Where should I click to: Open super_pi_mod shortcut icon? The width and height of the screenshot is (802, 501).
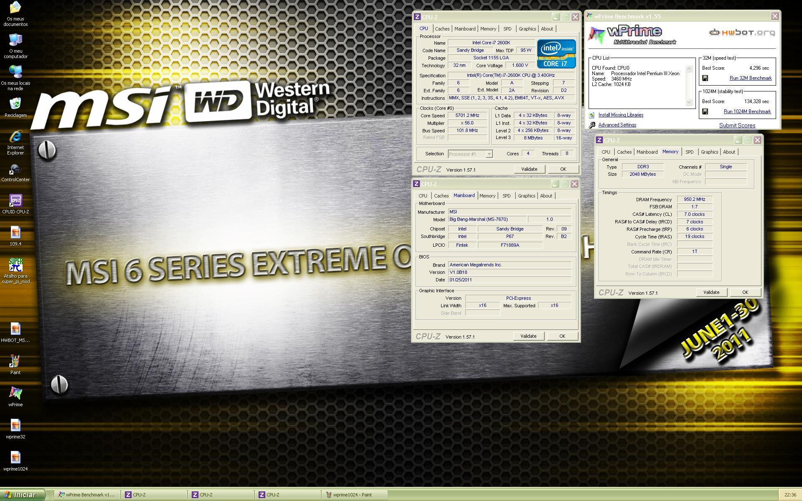[15, 271]
